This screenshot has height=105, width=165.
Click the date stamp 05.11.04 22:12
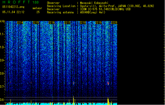pyautogui.click(x=13, y=12)
